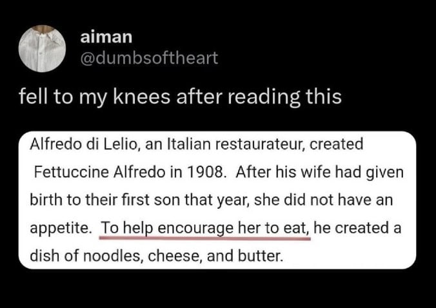Click the word "appetite" in the excerpt
This screenshot has width=436, height=308.
pos(61,229)
